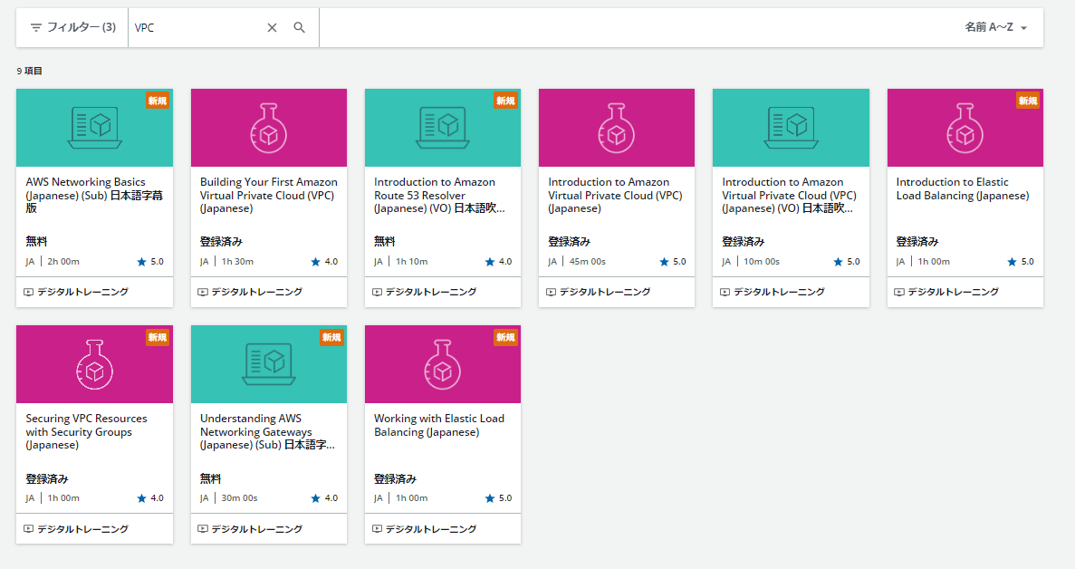The image size is (1075, 569).
Task: Click 新規 badge on Working with Elastic Load Balancing
Action: coord(506,337)
